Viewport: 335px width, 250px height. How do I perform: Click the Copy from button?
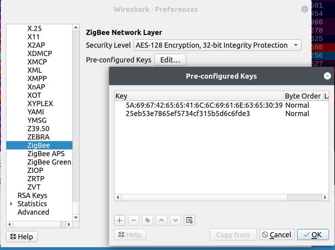(x=233, y=234)
